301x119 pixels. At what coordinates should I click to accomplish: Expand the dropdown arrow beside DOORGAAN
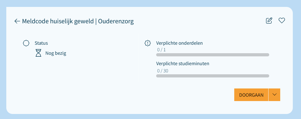pos(274,95)
